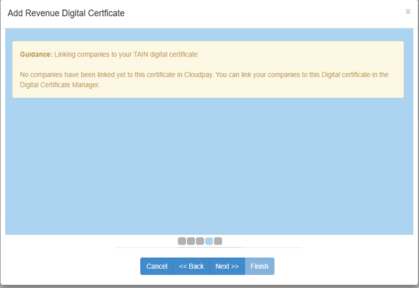Go back with the << Back button
Image resolution: width=419 pixels, height=288 pixels.
coord(191,266)
